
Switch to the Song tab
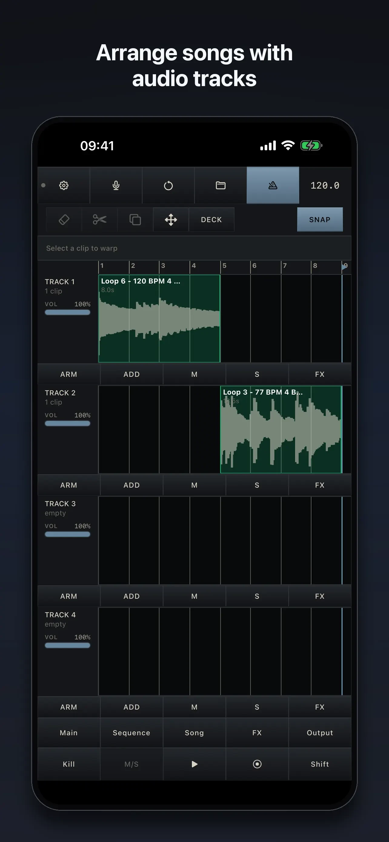coord(194,733)
